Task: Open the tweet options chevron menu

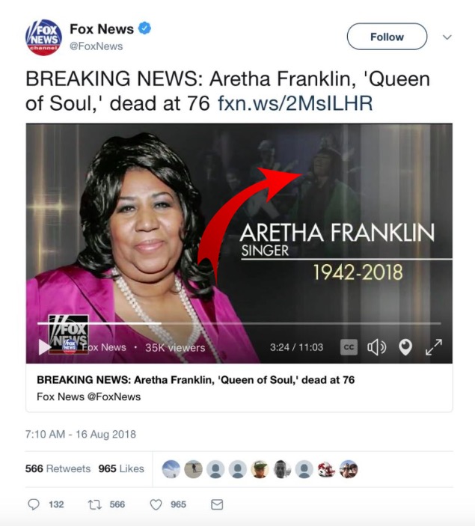Action: pos(447,37)
